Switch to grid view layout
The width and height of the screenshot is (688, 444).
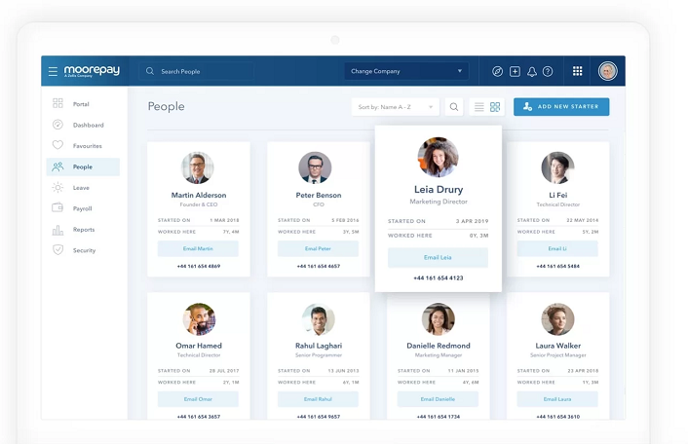click(x=495, y=107)
